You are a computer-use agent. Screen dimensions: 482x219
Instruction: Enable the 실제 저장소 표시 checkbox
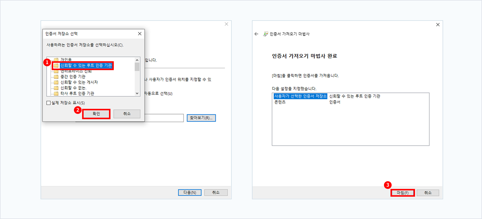tap(48, 103)
